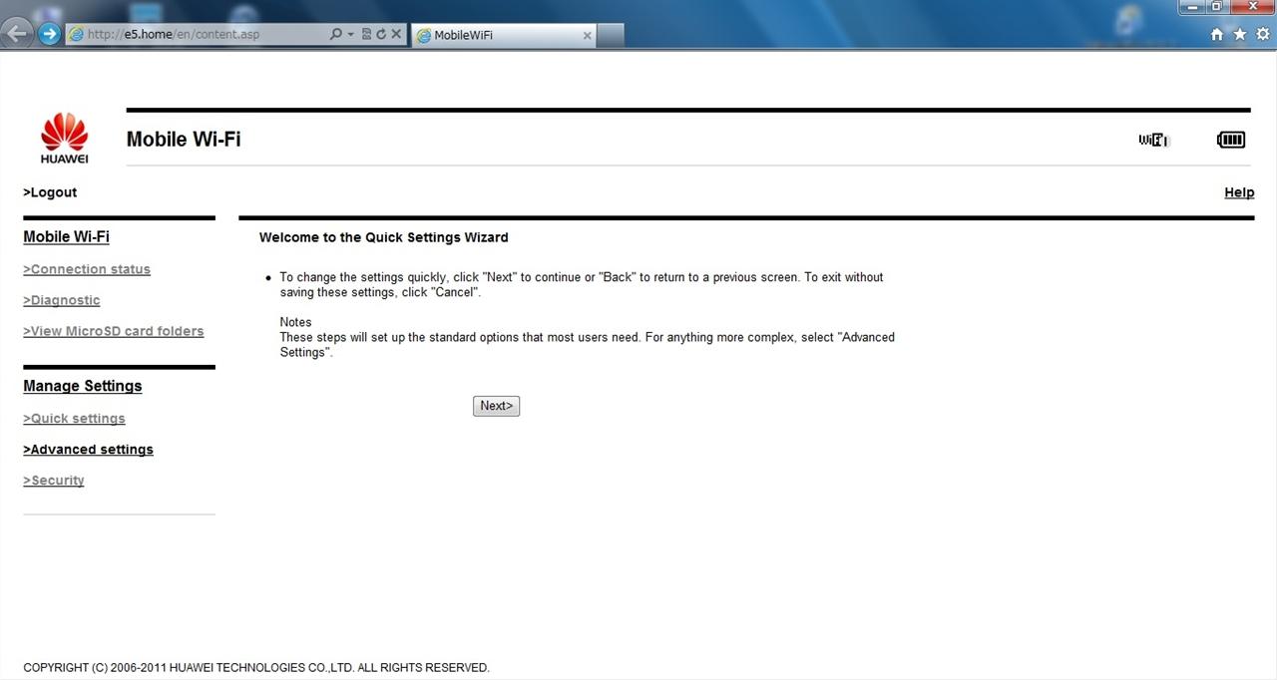Click the Huawei logo
Screen dimensions: 1277x680
tap(65, 139)
